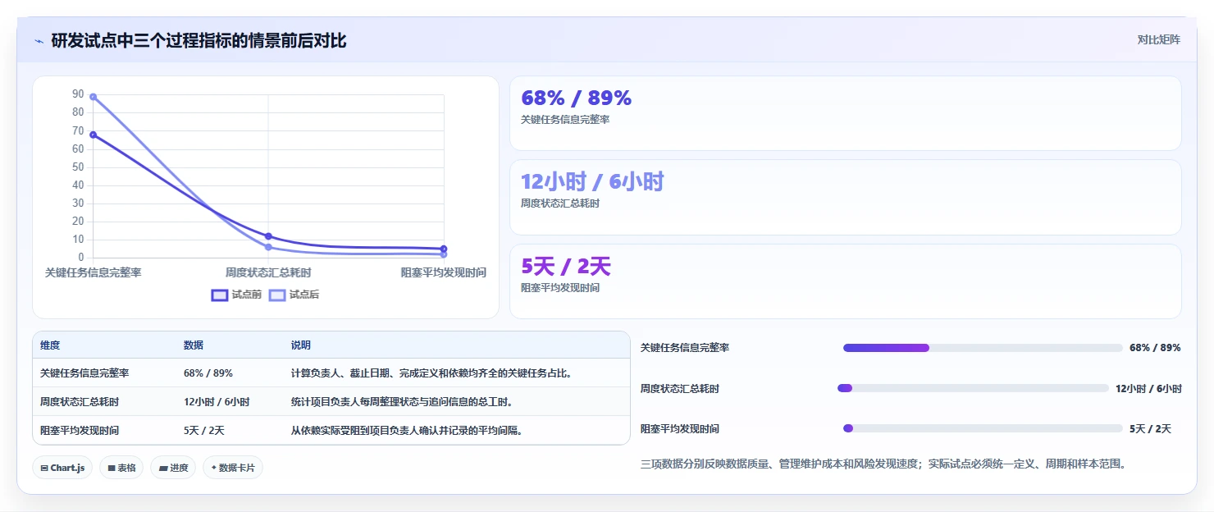
Task: Click chart x-axis label 关键任务信息完整率
Action: tap(93, 272)
